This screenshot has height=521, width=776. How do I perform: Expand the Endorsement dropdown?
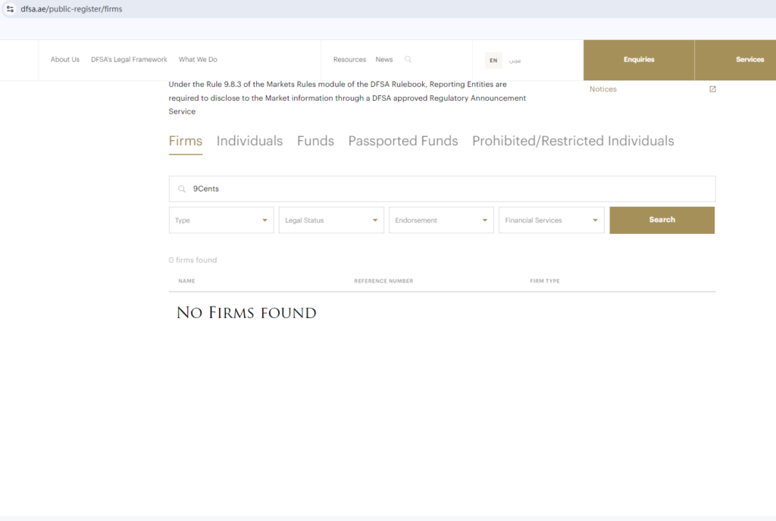441,220
